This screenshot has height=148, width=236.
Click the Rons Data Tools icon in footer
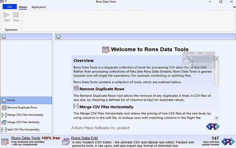point(5,141)
